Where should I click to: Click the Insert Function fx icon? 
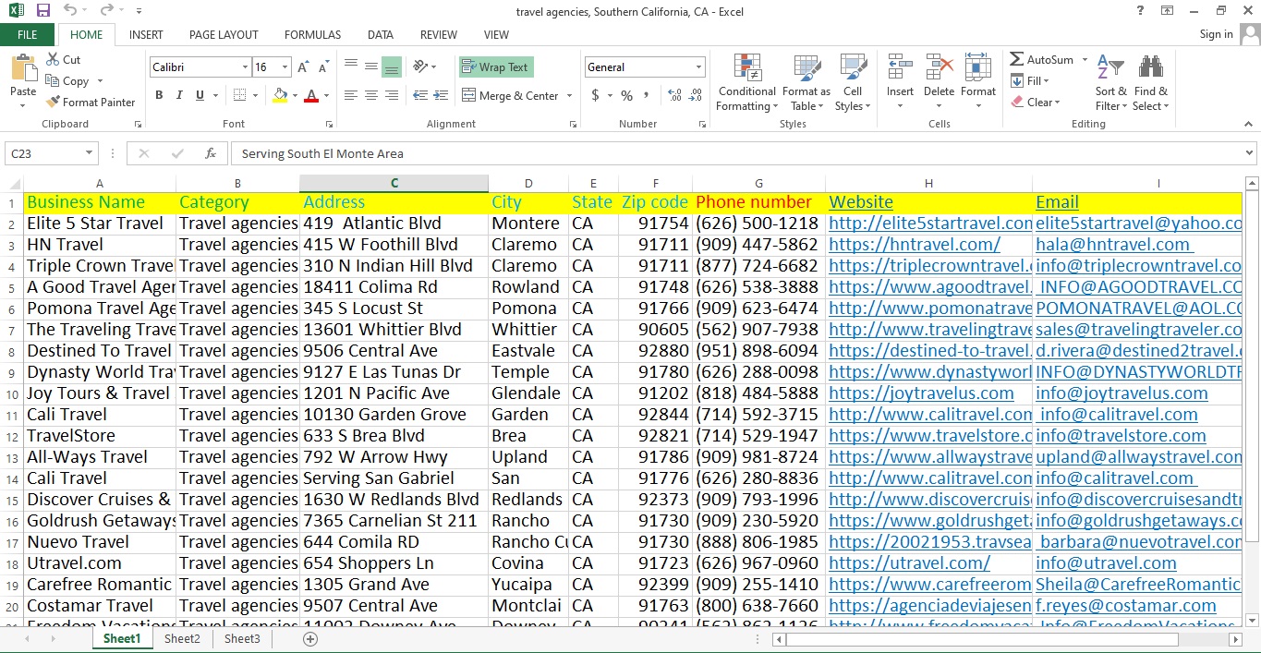point(211,153)
